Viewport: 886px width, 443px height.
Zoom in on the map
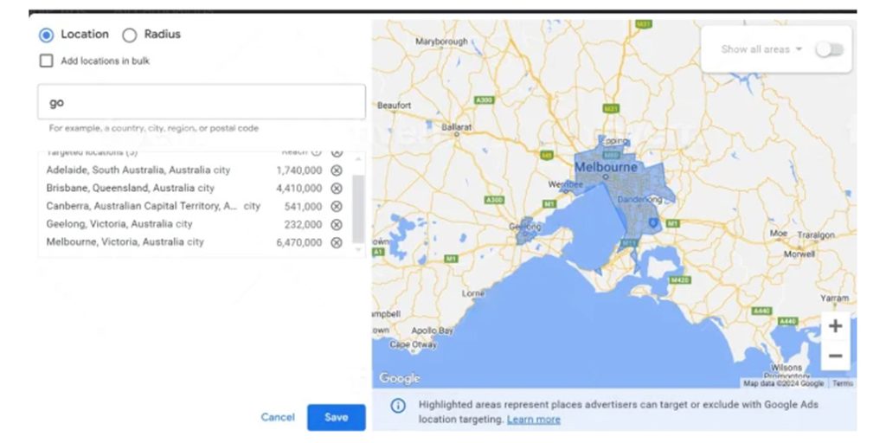pyautogui.click(x=835, y=326)
